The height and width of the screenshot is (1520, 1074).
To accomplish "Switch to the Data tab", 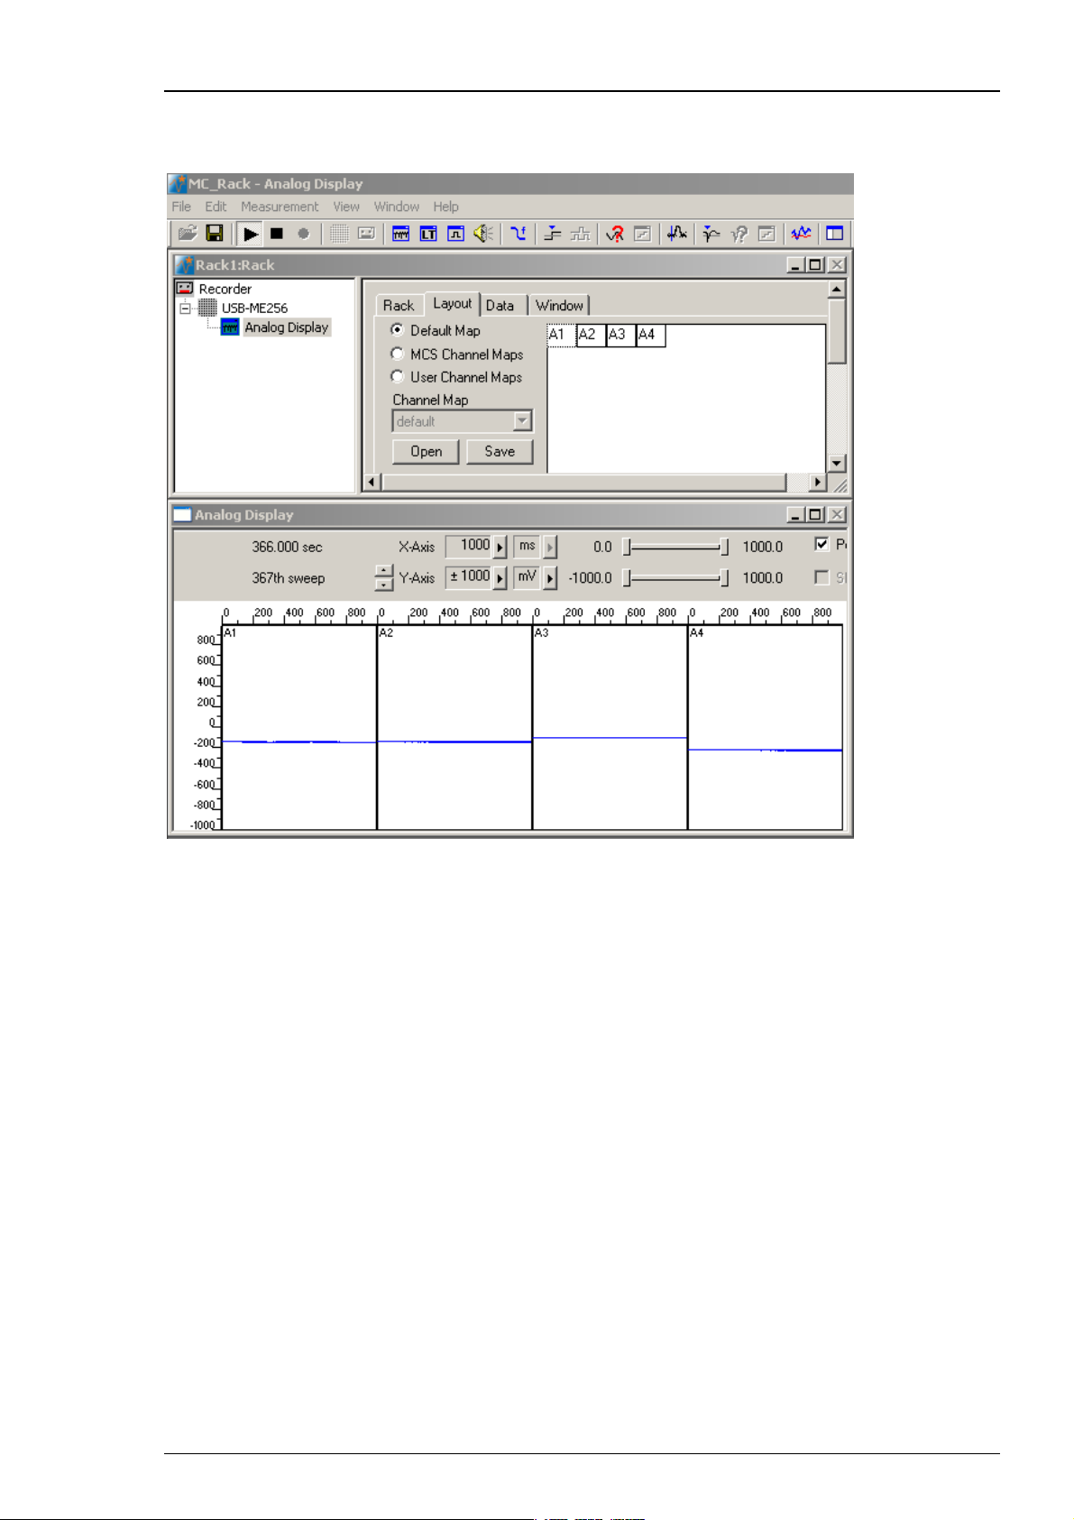I will tap(500, 306).
